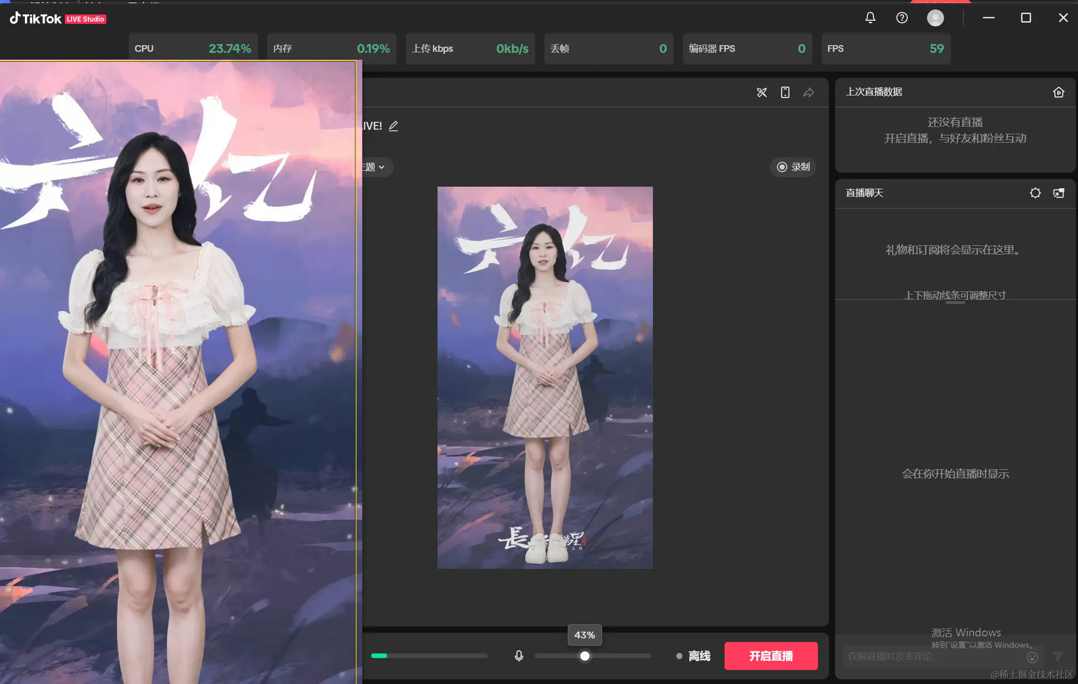Click the chat panel resize drag line
This screenshot has height=684, width=1078.
click(955, 302)
